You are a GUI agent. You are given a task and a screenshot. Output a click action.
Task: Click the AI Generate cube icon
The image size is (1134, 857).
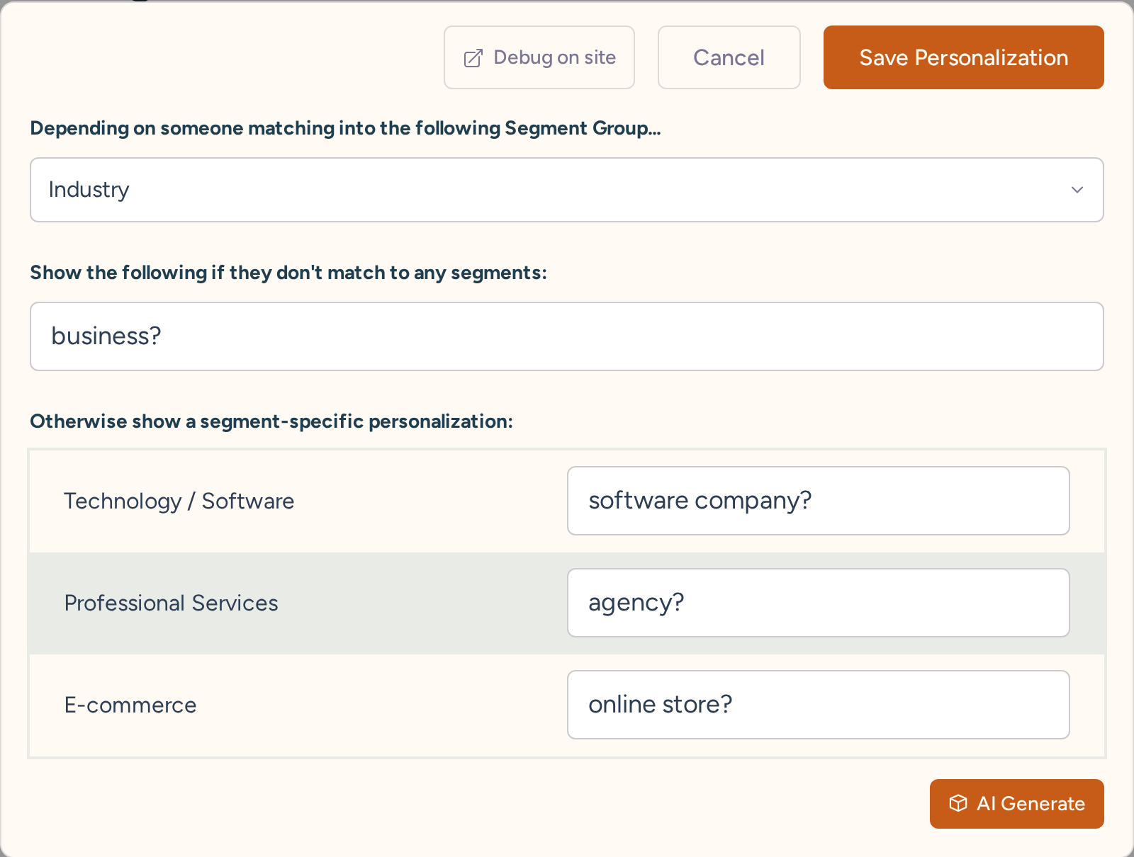click(x=958, y=803)
